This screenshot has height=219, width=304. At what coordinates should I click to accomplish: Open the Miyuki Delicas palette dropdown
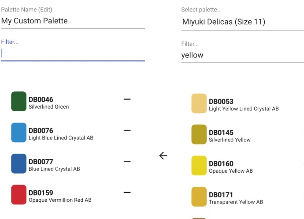pyautogui.click(x=243, y=22)
